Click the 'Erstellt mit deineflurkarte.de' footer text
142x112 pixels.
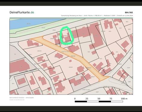tap(17, 100)
